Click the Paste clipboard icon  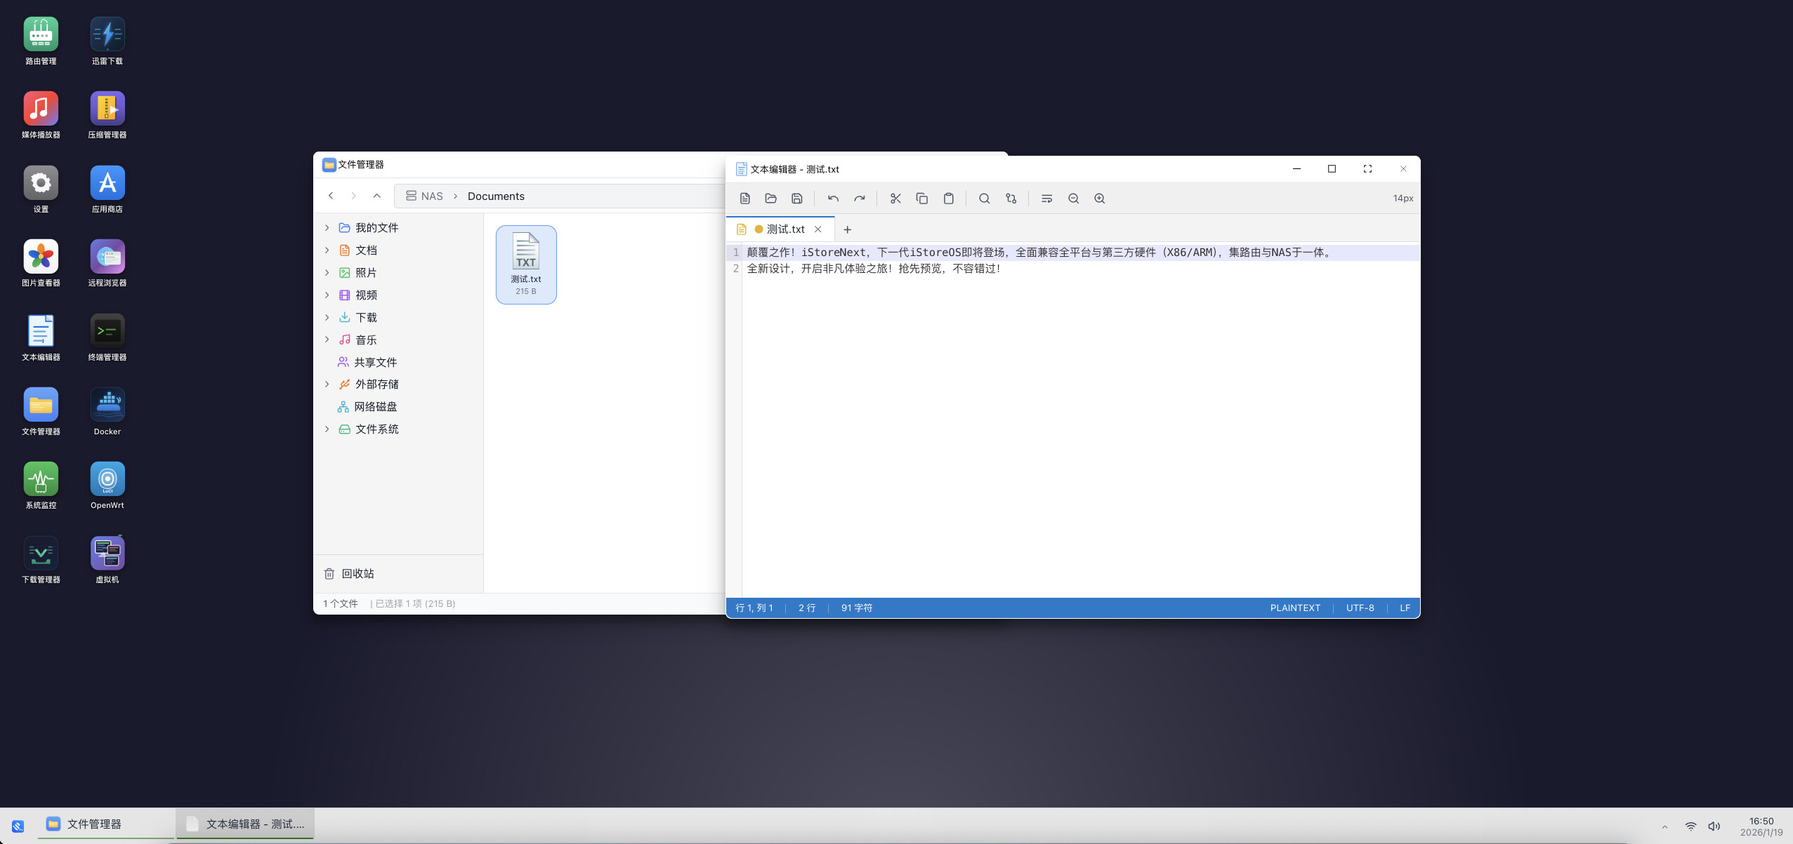948,199
